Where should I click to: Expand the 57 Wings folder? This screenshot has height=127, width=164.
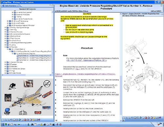pyautogui.click(x=5, y=71)
